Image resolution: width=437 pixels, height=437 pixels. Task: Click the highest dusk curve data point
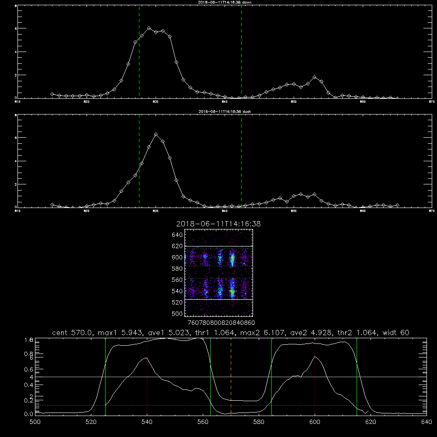(156, 134)
